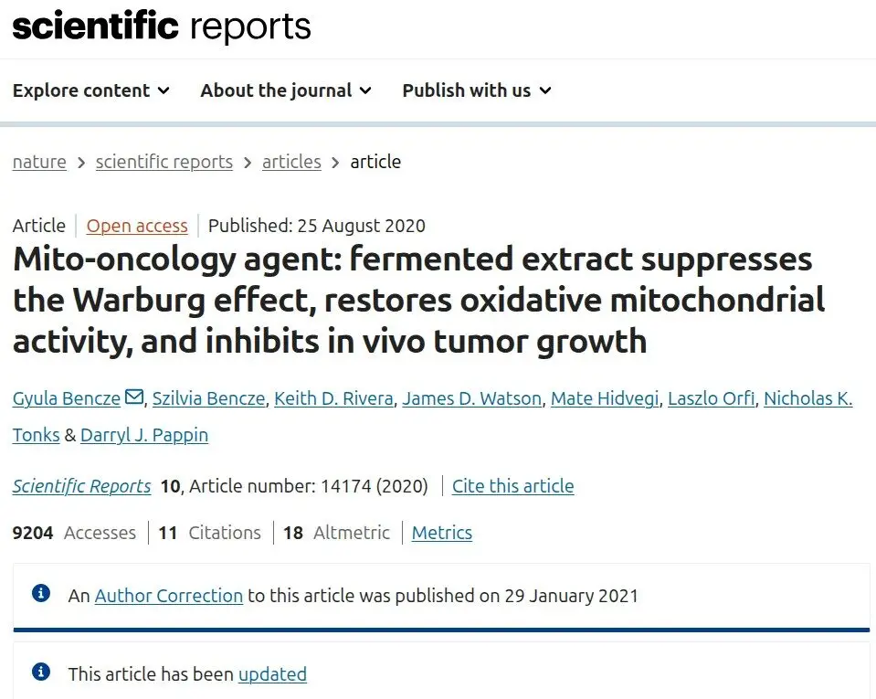Open the Author Correction link
The width and height of the screenshot is (876, 699).
point(169,596)
